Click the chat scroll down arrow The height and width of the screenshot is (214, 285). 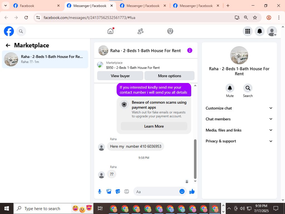point(195,181)
